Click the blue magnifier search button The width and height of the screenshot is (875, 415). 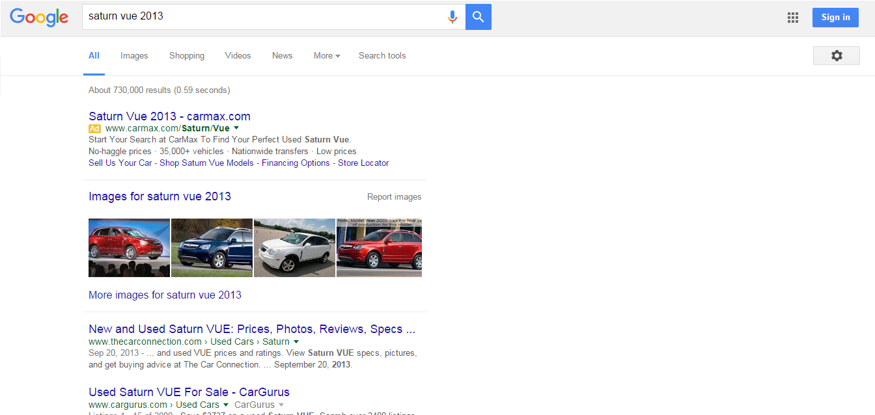479,17
